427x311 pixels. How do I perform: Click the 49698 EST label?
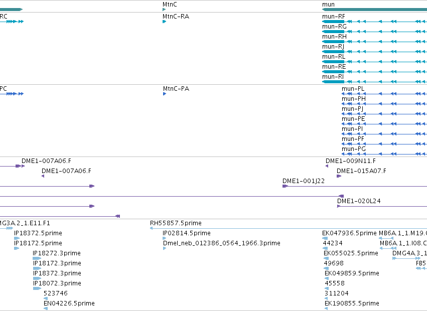point(334,263)
